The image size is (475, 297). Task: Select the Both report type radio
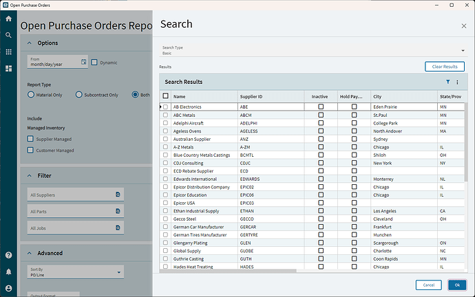[135, 95]
